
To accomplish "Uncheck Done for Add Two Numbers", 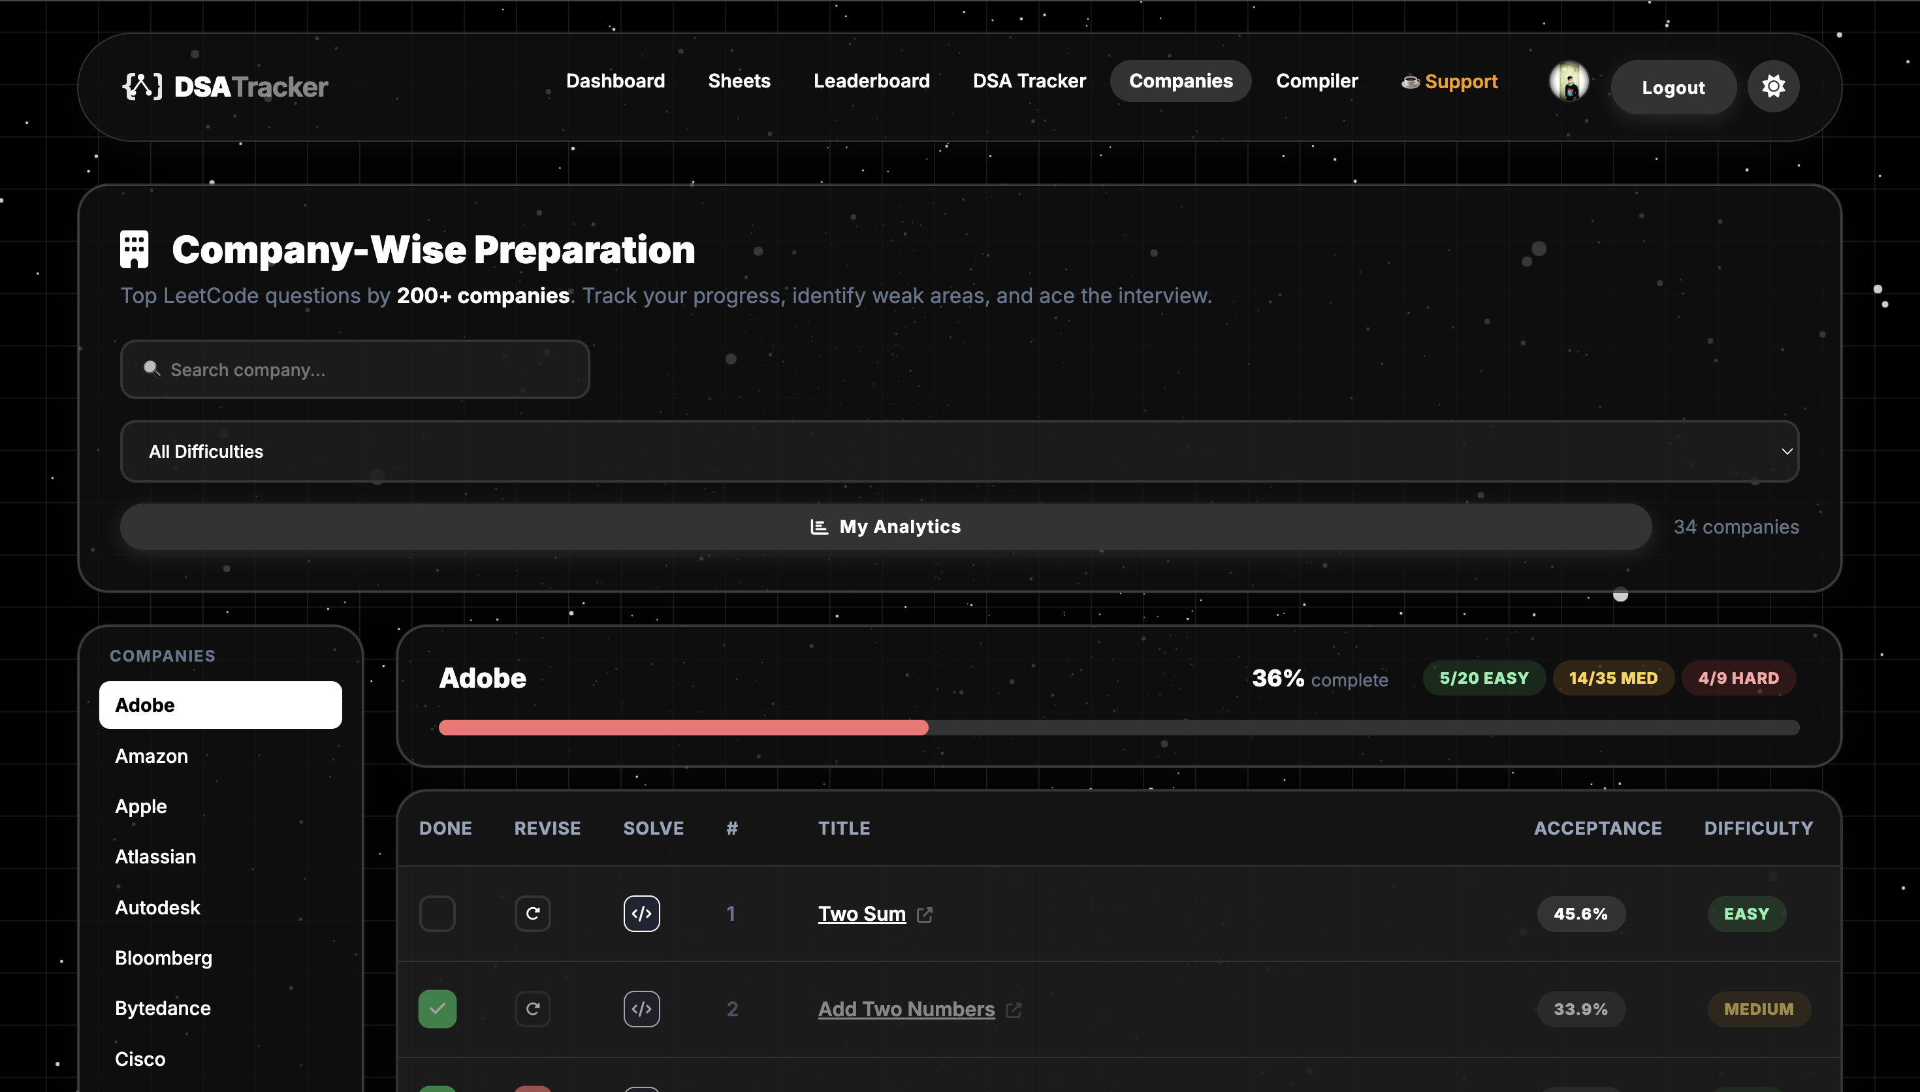I will click(x=437, y=1009).
